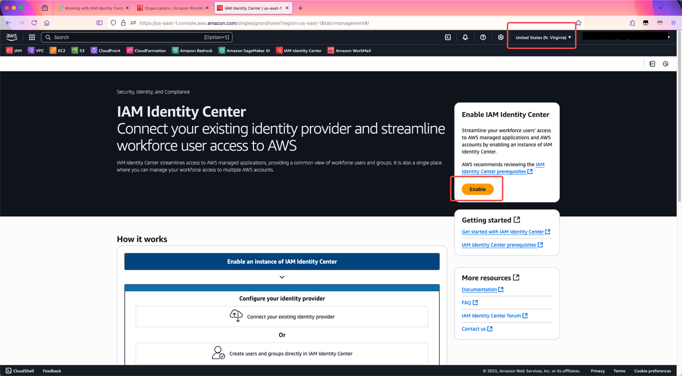Viewport: 682px width, 376px height.
Task: Close the IAM Identity Center | us-east-1 tab
Action: [287, 8]
